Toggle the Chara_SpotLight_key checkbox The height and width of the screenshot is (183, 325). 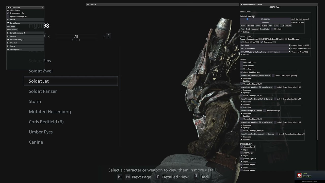(x=241, y=72)
